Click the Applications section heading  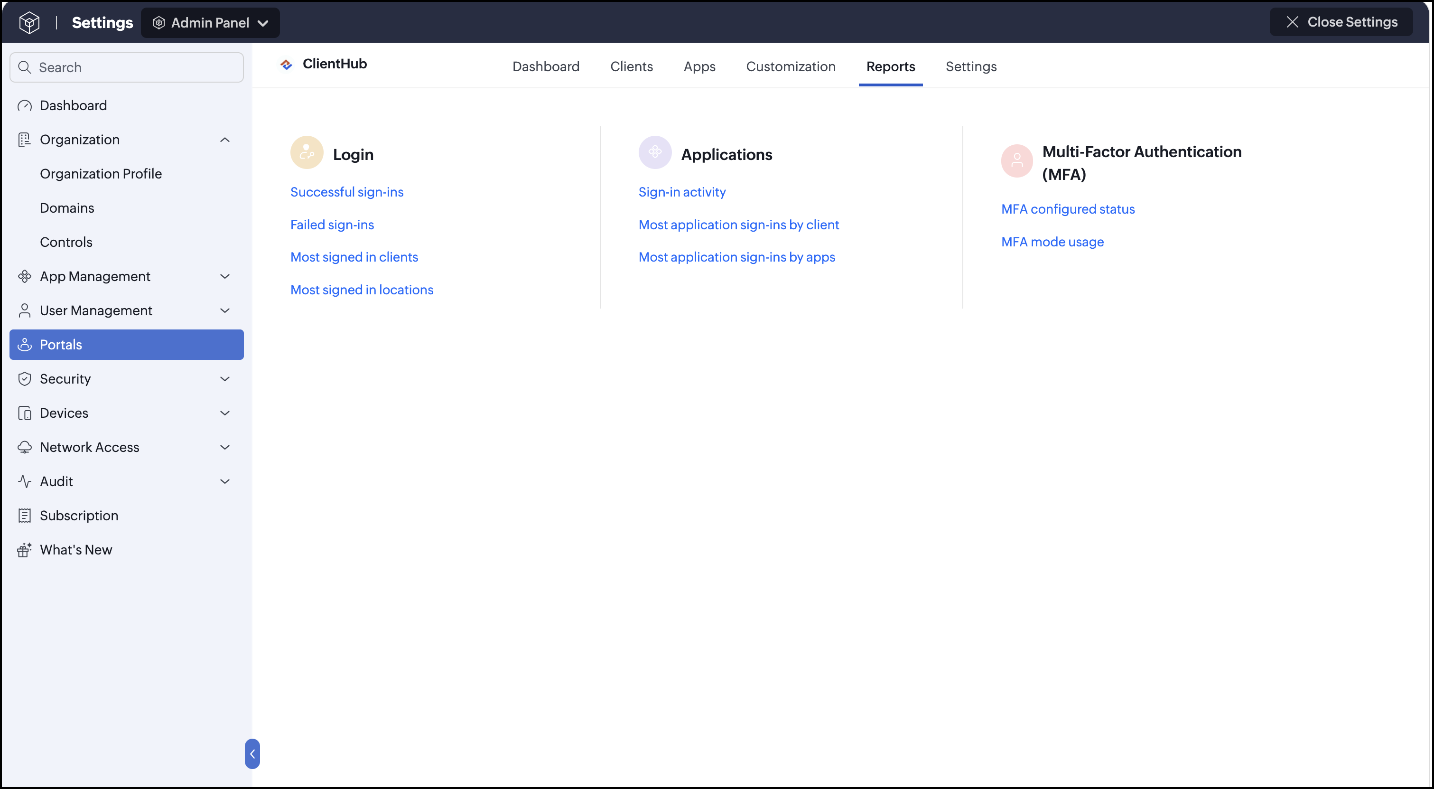pyautogui.click(x=726, y=155)
